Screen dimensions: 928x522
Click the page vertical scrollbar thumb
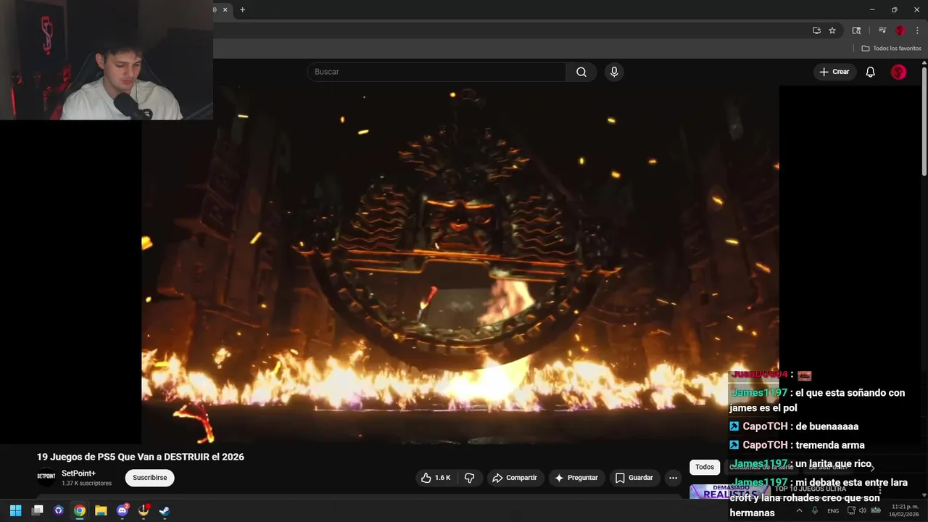(x=924, y=121)
